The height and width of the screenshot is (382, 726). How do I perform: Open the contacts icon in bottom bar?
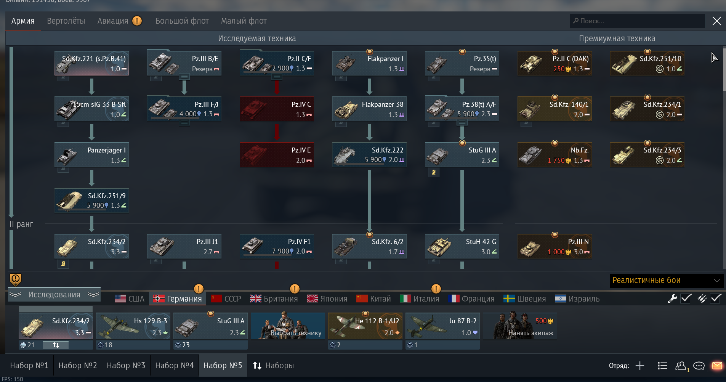click(681, 366)
